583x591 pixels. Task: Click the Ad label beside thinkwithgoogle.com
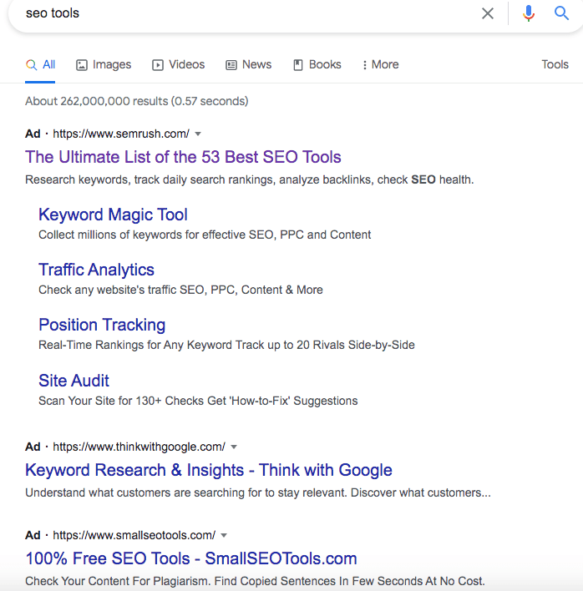[33, 447]
